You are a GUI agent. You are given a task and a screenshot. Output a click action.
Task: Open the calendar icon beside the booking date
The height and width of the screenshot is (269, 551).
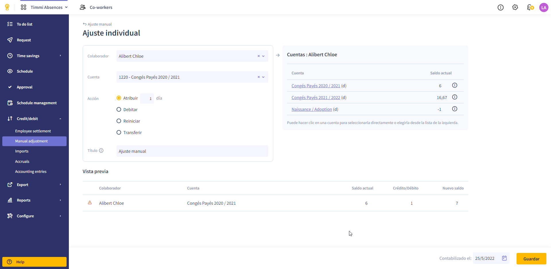coord(504,258)
